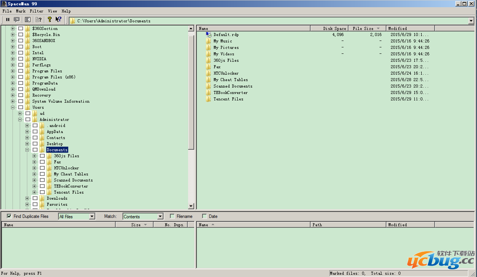Image resolution: width=477 pixels, height=277 pixels.
Task: Uncheck the Find Duplicate Files checkbox
Action: 9,216
